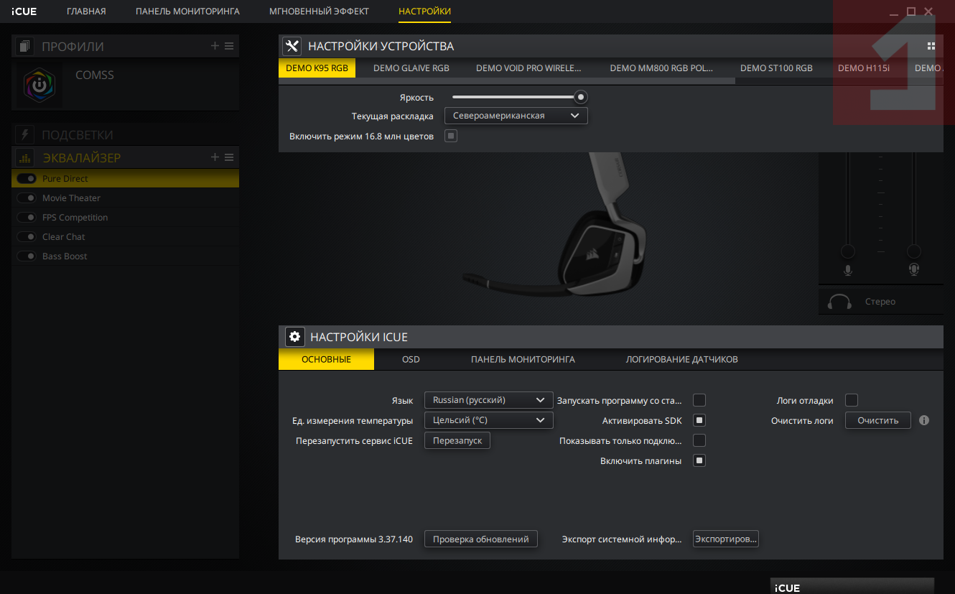Click the microphone icon below the volume slider
This screenshot has height=594, width=955.
(x=848, y=270)
